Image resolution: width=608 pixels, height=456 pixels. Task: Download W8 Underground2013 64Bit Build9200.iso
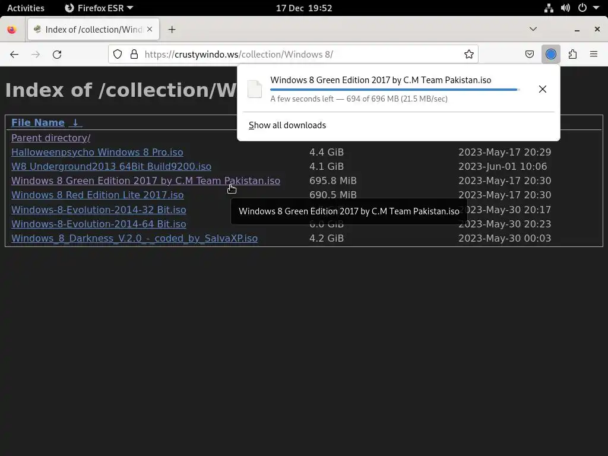(x=111, y=166)
